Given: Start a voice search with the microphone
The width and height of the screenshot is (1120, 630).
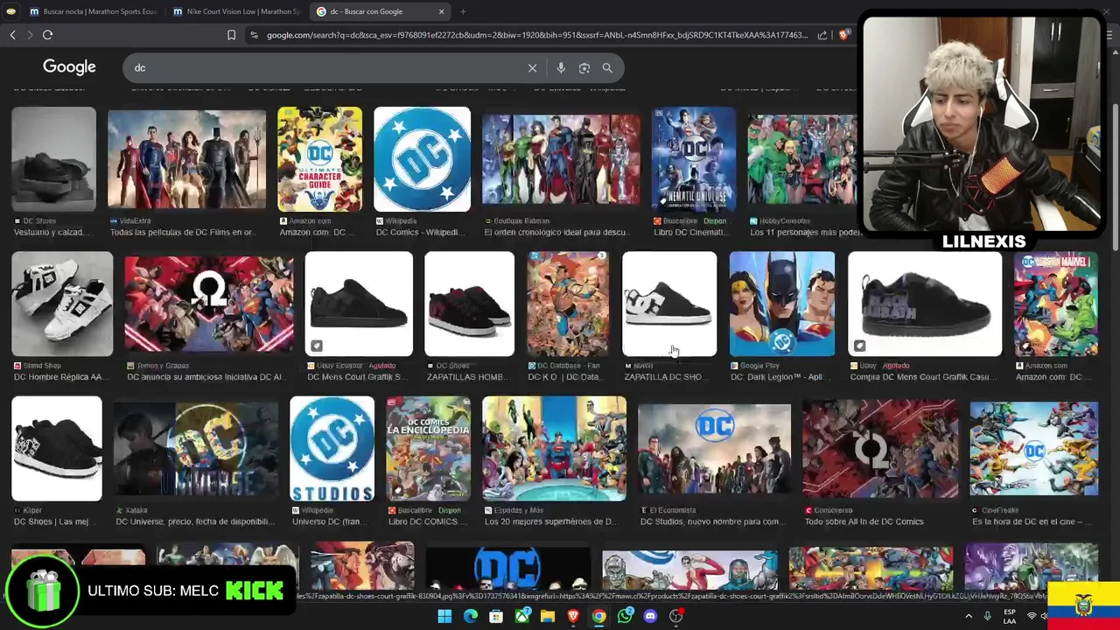Looking at the screenshot, I should [x=561, y=67].
